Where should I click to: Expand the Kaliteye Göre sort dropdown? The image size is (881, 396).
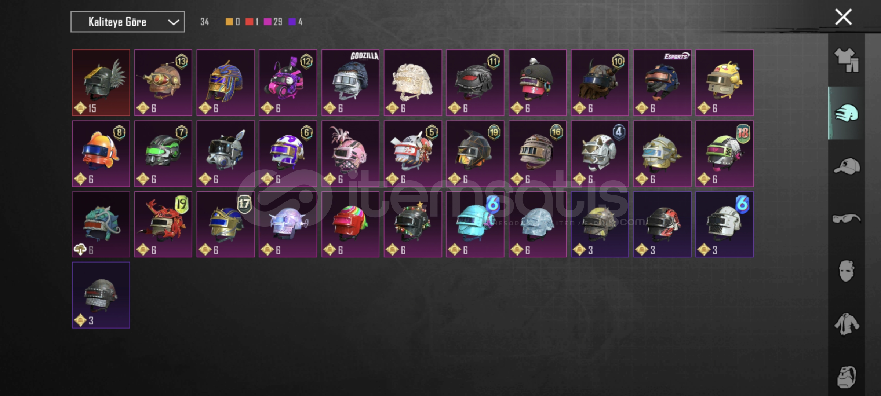click(128, 22)
